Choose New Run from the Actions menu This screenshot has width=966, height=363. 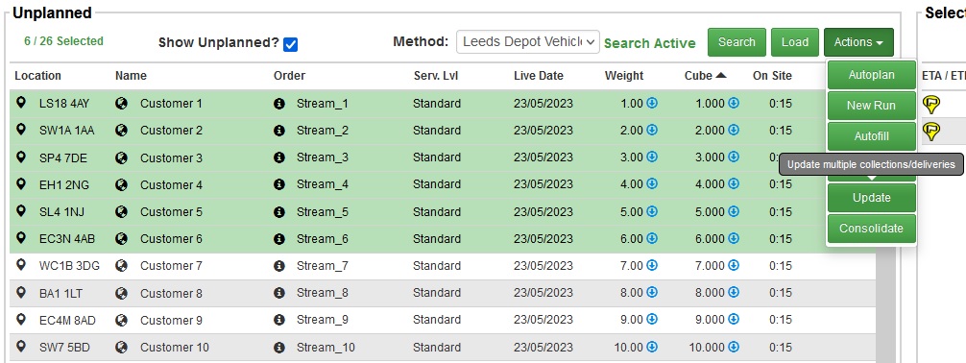click(x=871, y=106)
